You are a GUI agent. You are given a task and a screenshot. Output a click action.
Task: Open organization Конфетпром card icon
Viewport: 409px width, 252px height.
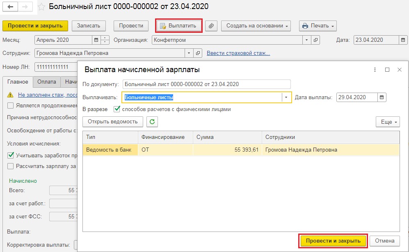315,40
